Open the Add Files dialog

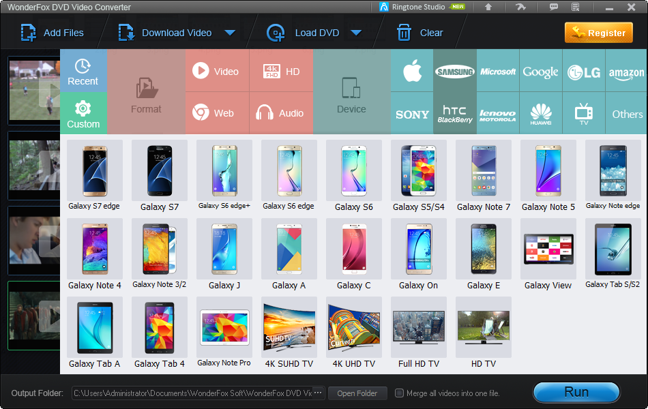[x=52, y=33]
